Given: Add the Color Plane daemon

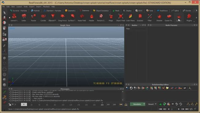Looking at the screenshot, I should [x=130, y=18].
